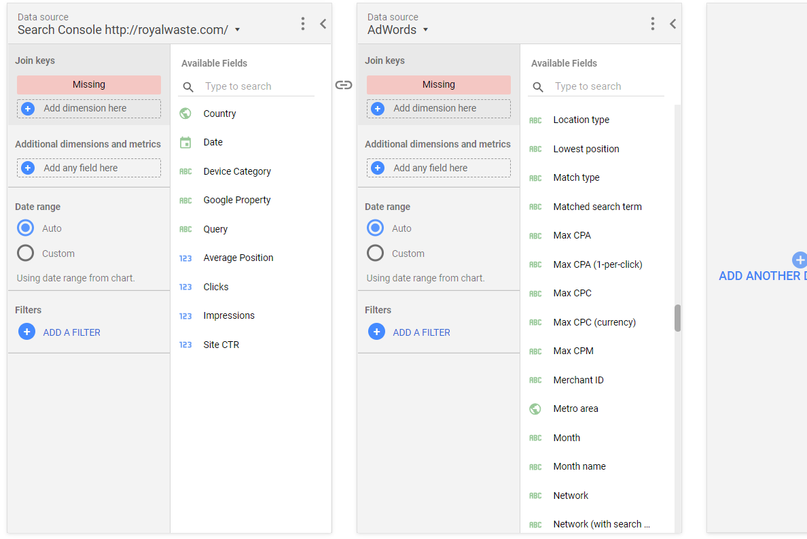Viewport: 807px width, 539px height.
Task: Click Missing join key badge in Search Console
Action: coord(89,84)
